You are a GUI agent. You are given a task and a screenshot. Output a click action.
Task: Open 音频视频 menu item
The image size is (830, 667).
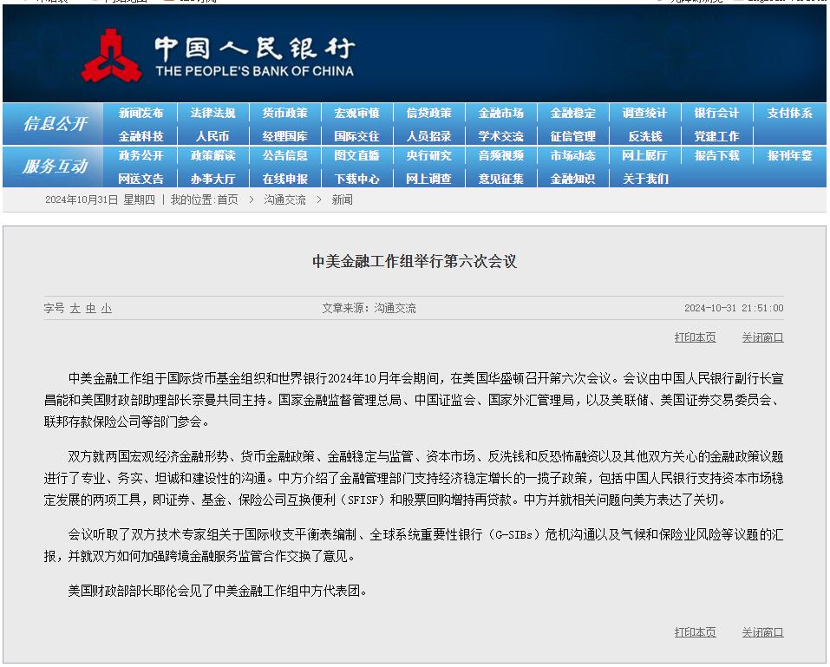coord(500,155)
